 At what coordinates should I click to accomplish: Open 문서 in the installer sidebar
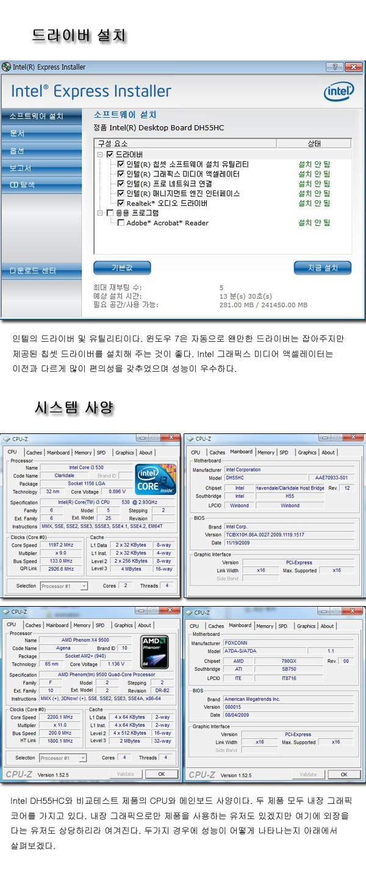point(41,133)
